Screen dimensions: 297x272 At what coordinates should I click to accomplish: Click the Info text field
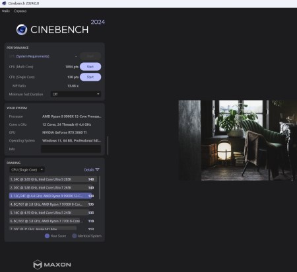tap(71, 149)
